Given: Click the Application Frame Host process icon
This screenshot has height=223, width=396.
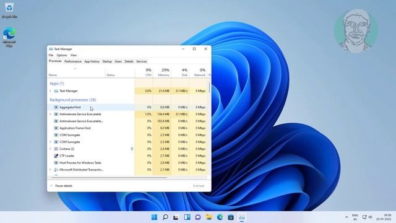Looking at the screenshot, I should (x=56, y=128).
